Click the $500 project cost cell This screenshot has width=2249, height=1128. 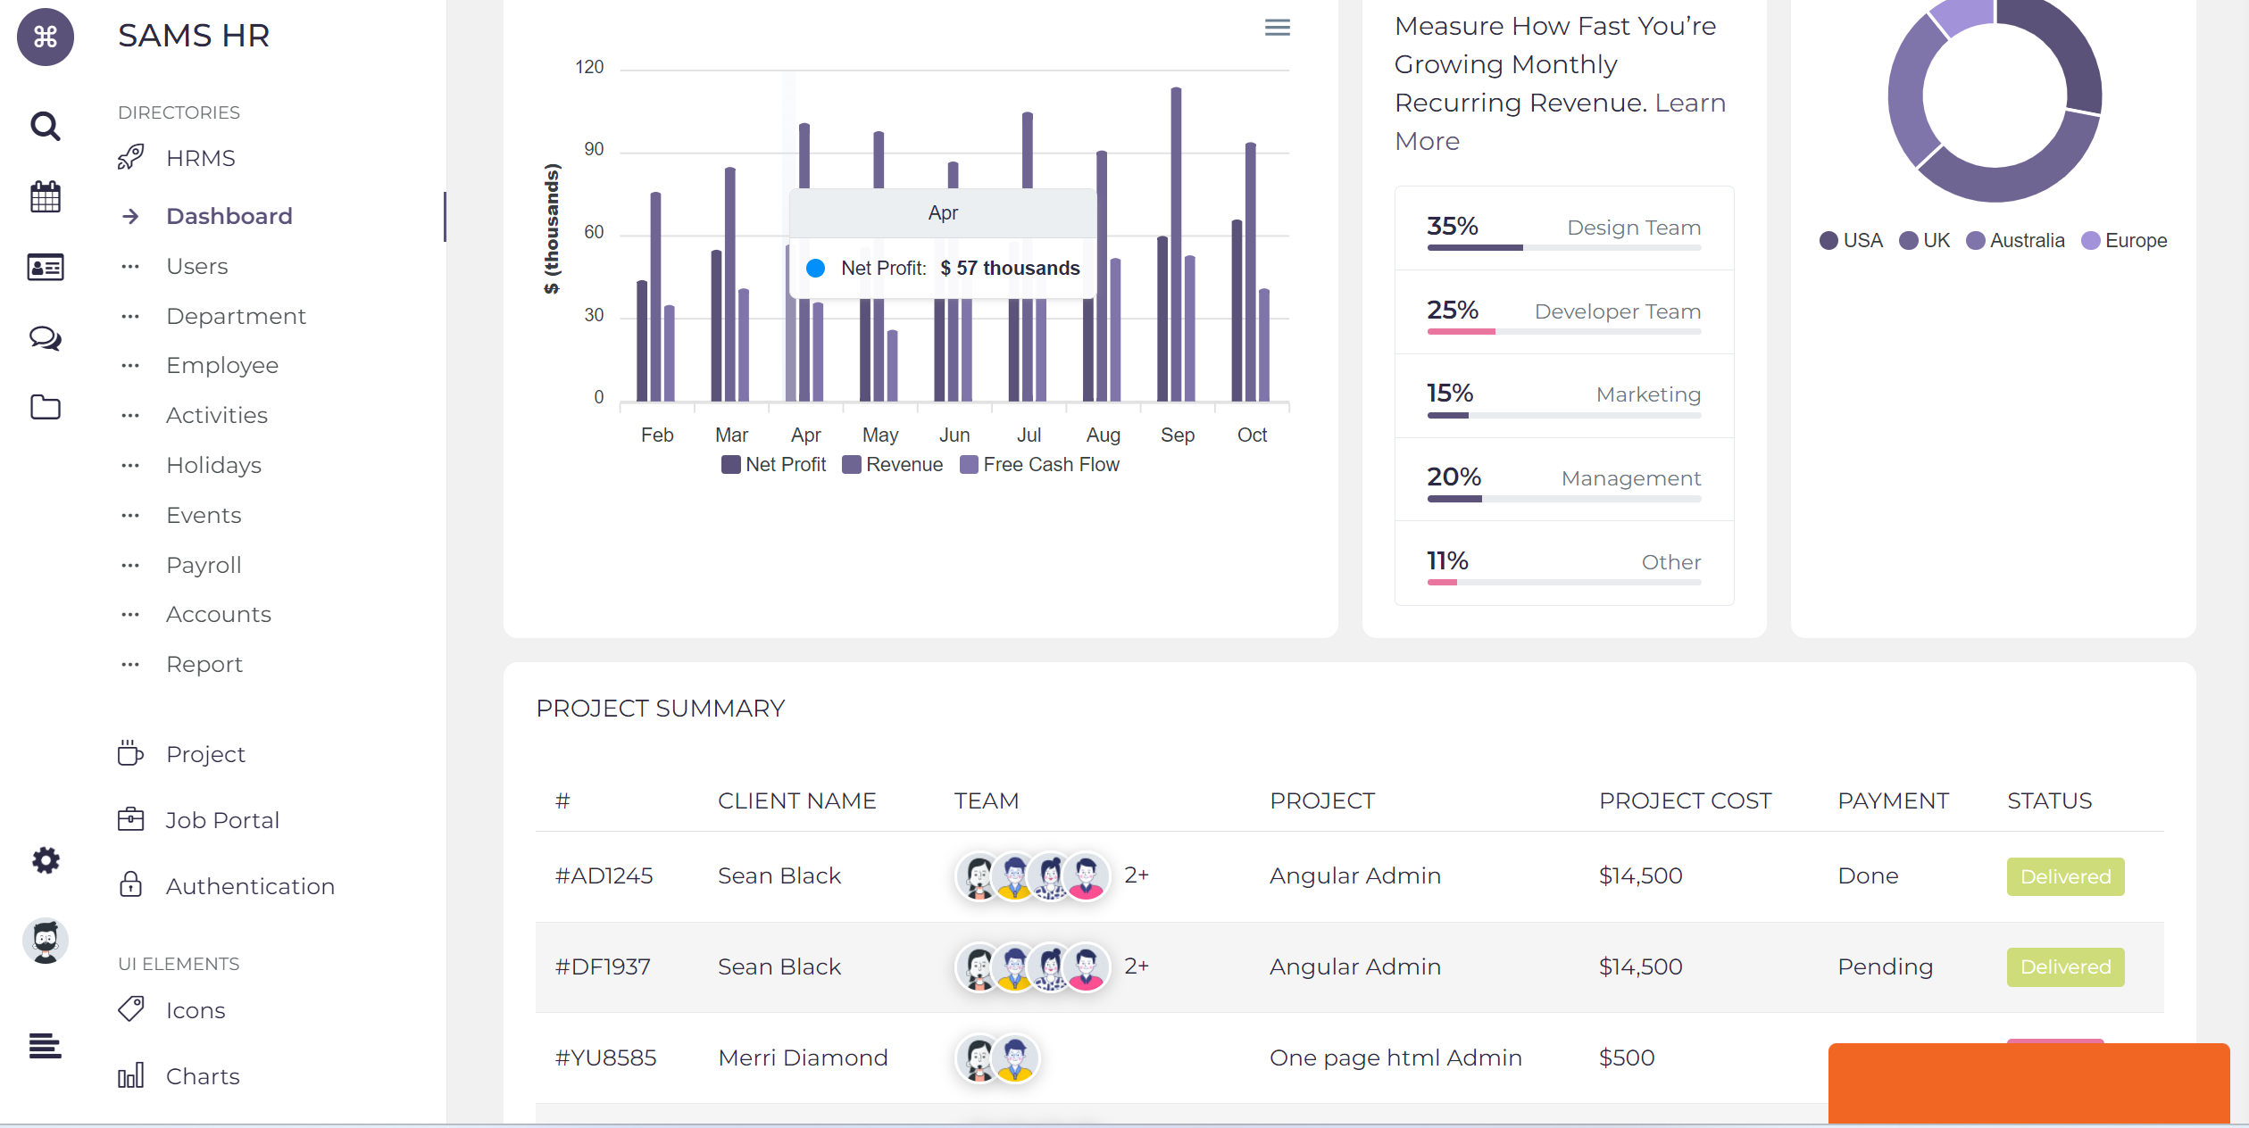tap(1627, 1057)
